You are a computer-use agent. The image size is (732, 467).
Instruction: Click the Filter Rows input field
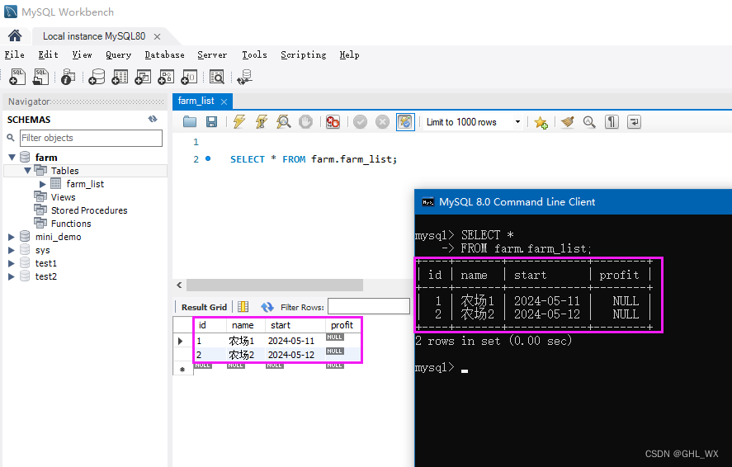pyautogui.click(x=369, y=306)
